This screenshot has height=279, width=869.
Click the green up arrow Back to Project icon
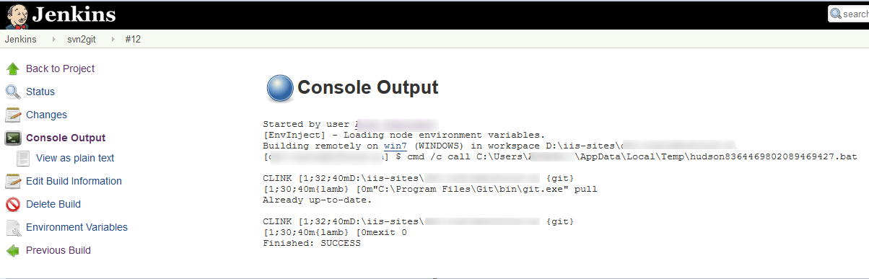click(x=13, y=69)
